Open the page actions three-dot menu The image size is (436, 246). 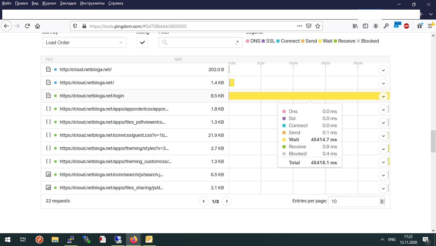pyautogui.click(x=299, y=26)
